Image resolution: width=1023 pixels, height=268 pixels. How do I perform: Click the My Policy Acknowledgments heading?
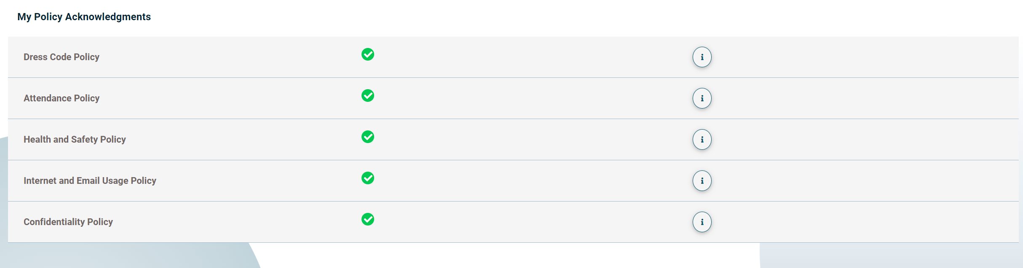(84, 17)
